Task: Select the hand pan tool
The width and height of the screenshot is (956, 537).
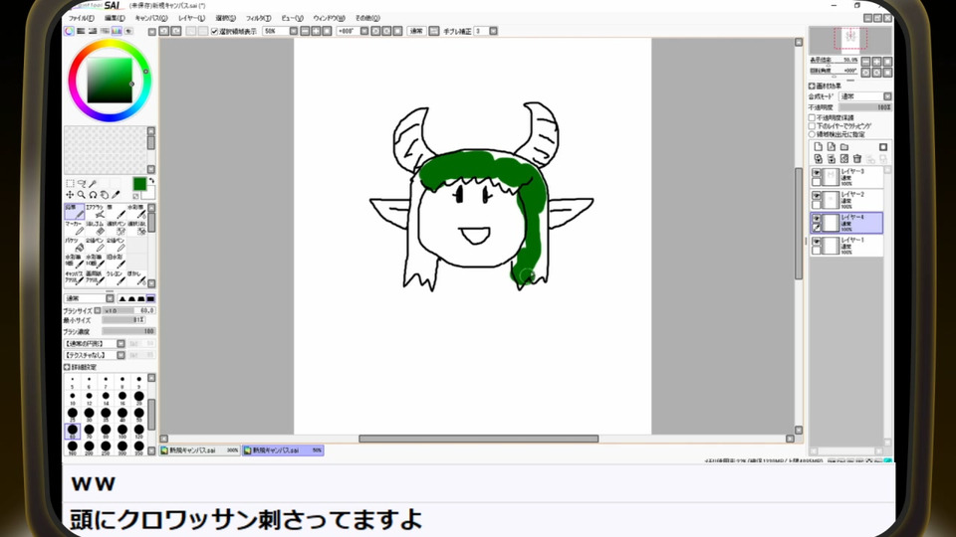Action: 105,195
